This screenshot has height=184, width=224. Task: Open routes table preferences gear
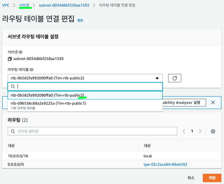213,131
